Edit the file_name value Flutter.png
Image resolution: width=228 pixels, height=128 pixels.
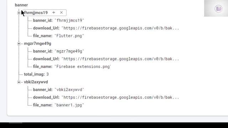[x=69, y=36]
